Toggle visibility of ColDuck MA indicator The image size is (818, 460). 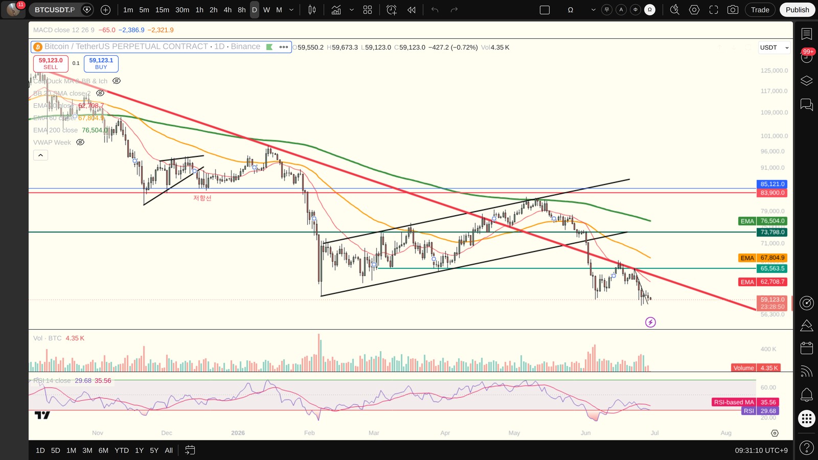117,81
